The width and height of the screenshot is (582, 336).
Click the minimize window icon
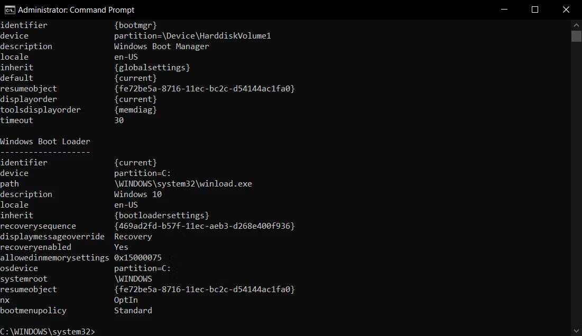tap(503, 10)
